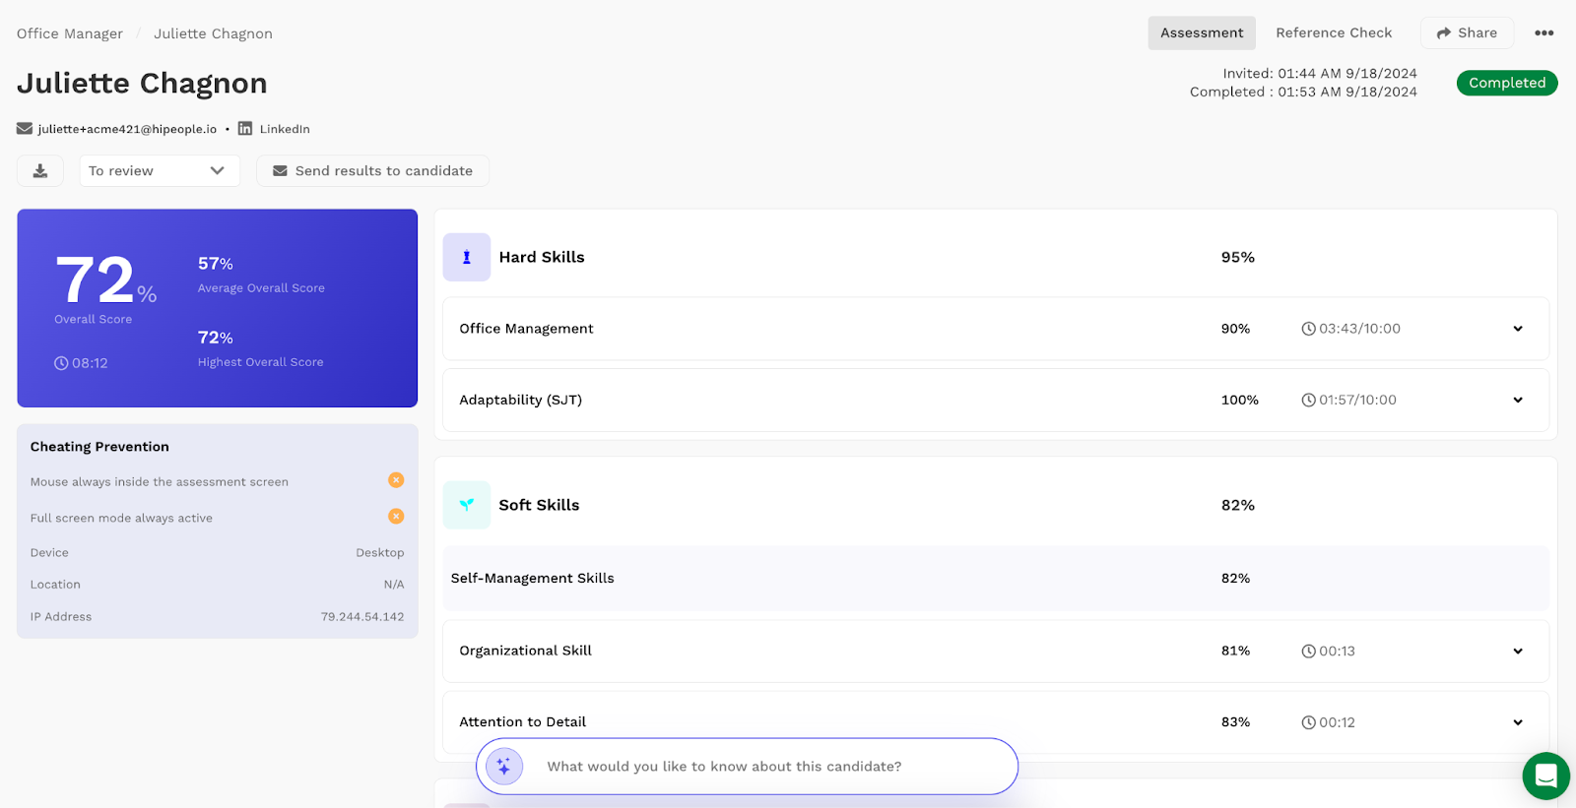
Task: Click orange warning icon for full screen mode
Action: pyautogui.click(x=396, y=517)
